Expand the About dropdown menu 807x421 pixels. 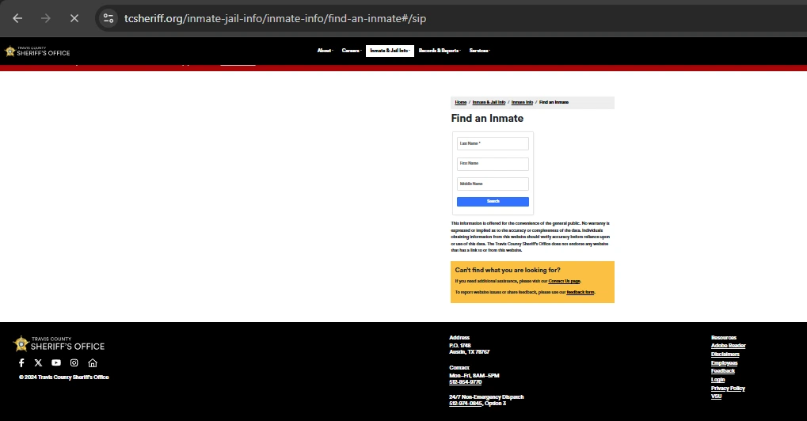click(x=325, y=51)
